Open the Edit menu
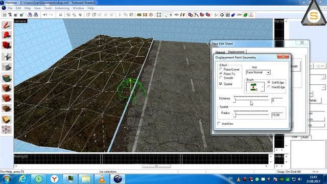The width and height of the screenshot is (327, 184). click(x=18, y=8)
